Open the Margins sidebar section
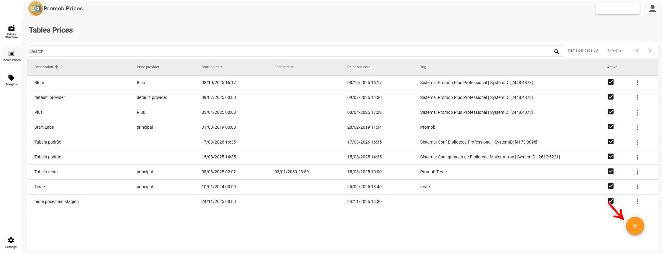 tap(11, 80)
